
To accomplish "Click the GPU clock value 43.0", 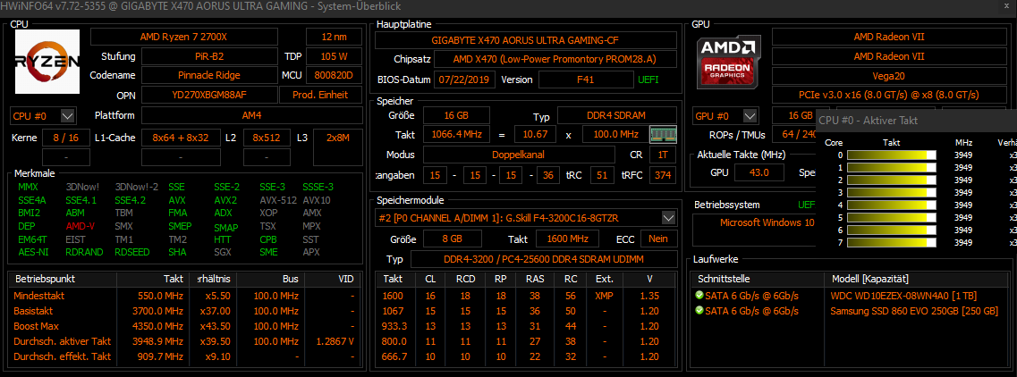I will [759, 173].
